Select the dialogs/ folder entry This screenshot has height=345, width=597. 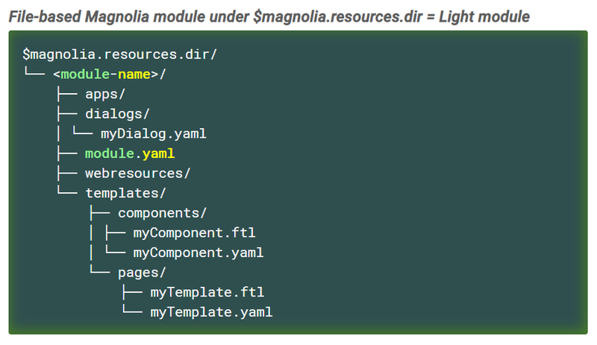coord(117,114)
